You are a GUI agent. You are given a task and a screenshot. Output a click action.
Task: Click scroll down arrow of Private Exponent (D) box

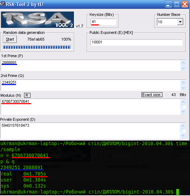(x=183, y=135)
